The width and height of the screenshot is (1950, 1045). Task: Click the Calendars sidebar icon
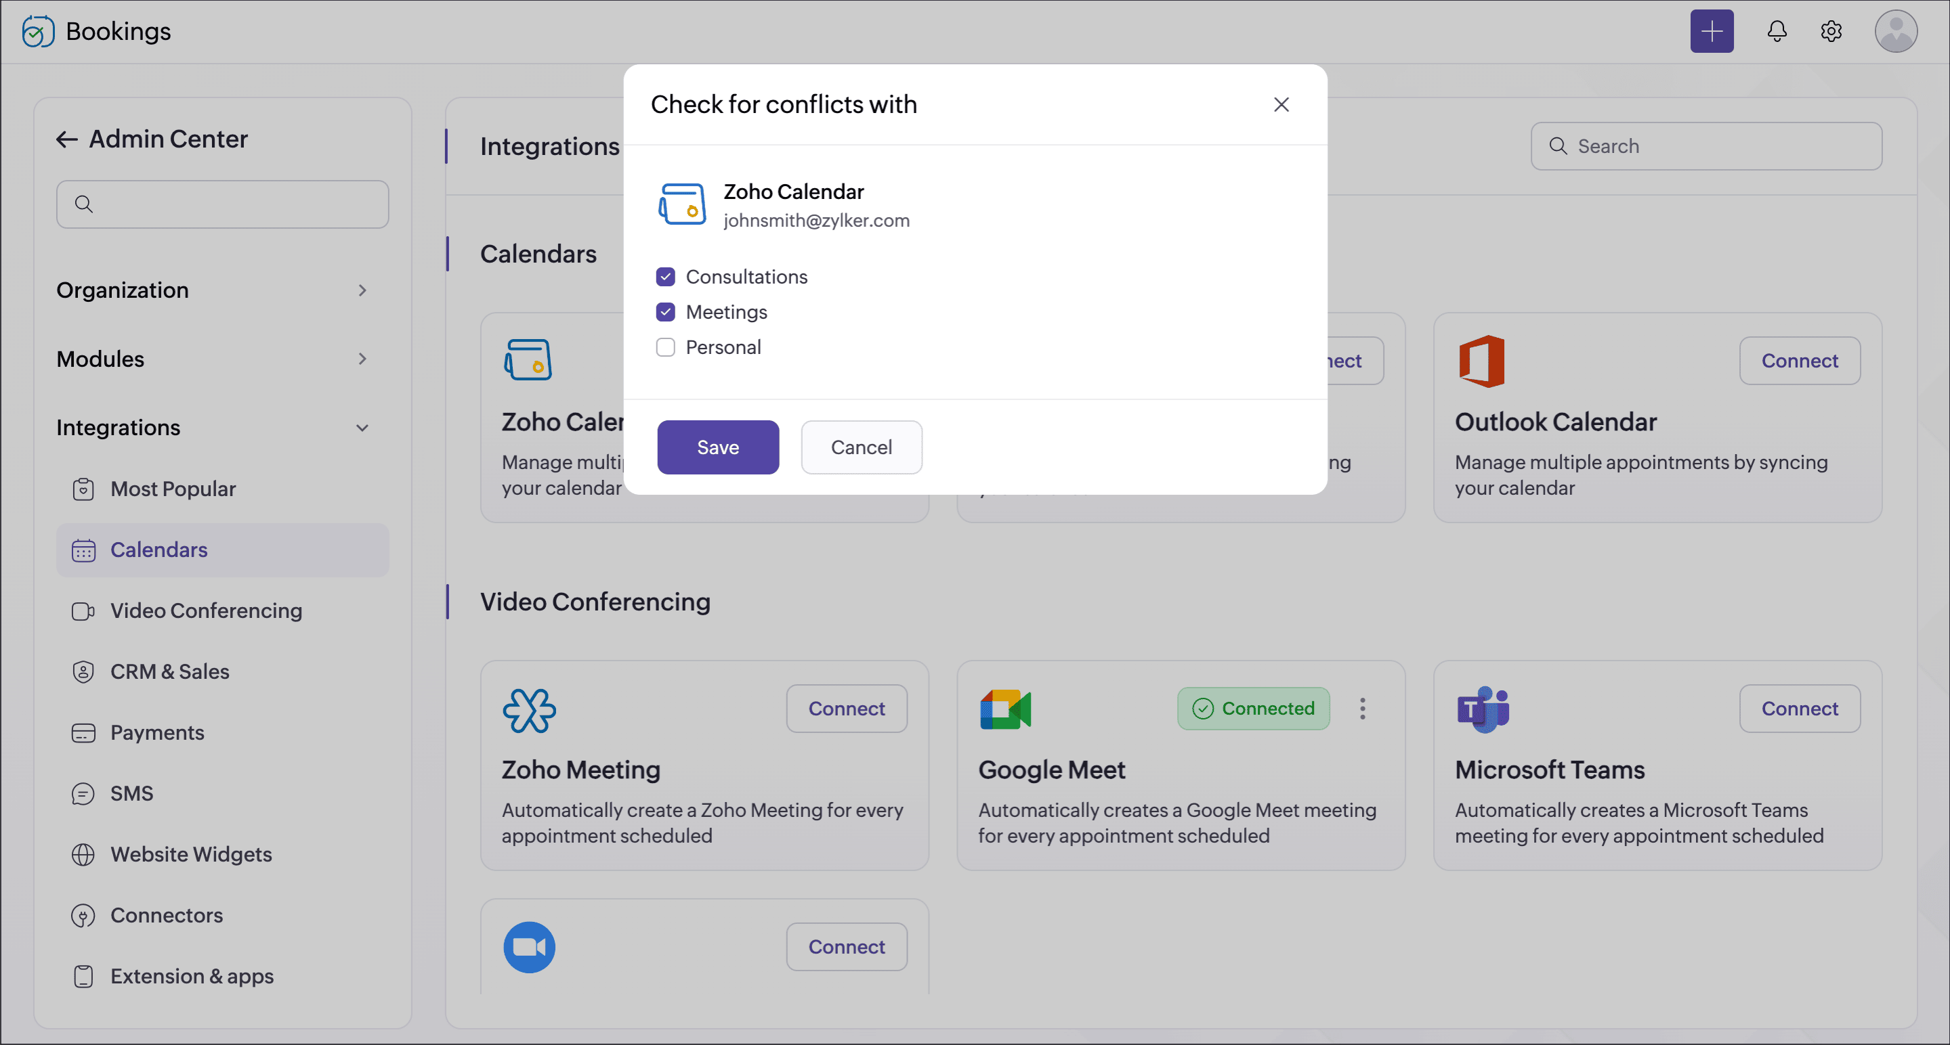[x=83, y=550]
